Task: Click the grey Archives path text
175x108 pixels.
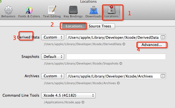Action: [80, 83]
